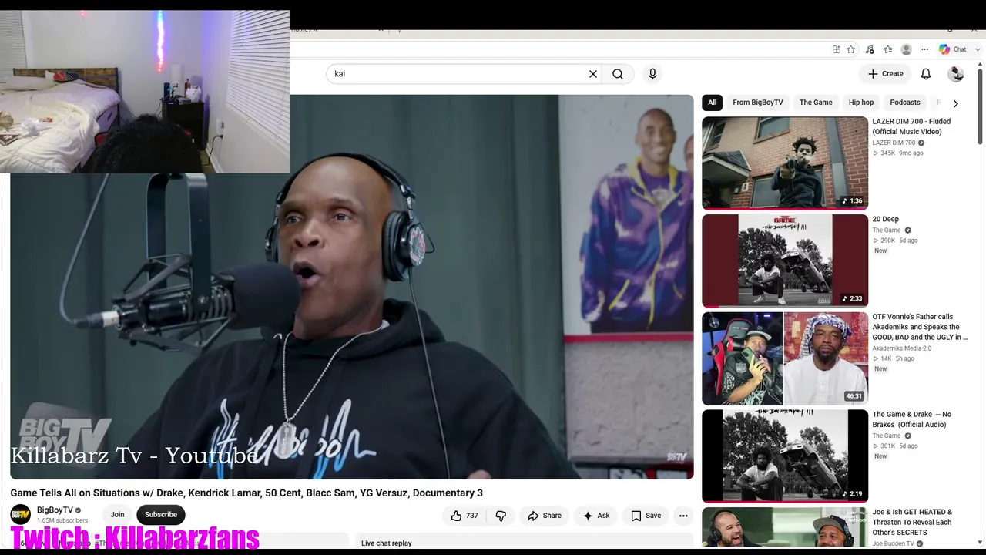Open Copilot Chat in the browser

pos(953,49)
